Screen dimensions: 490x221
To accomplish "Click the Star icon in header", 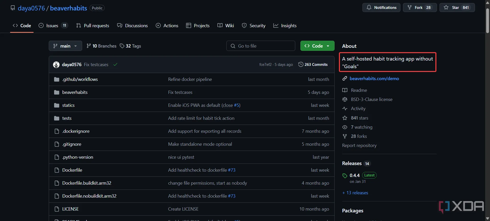I will [446, 8].
